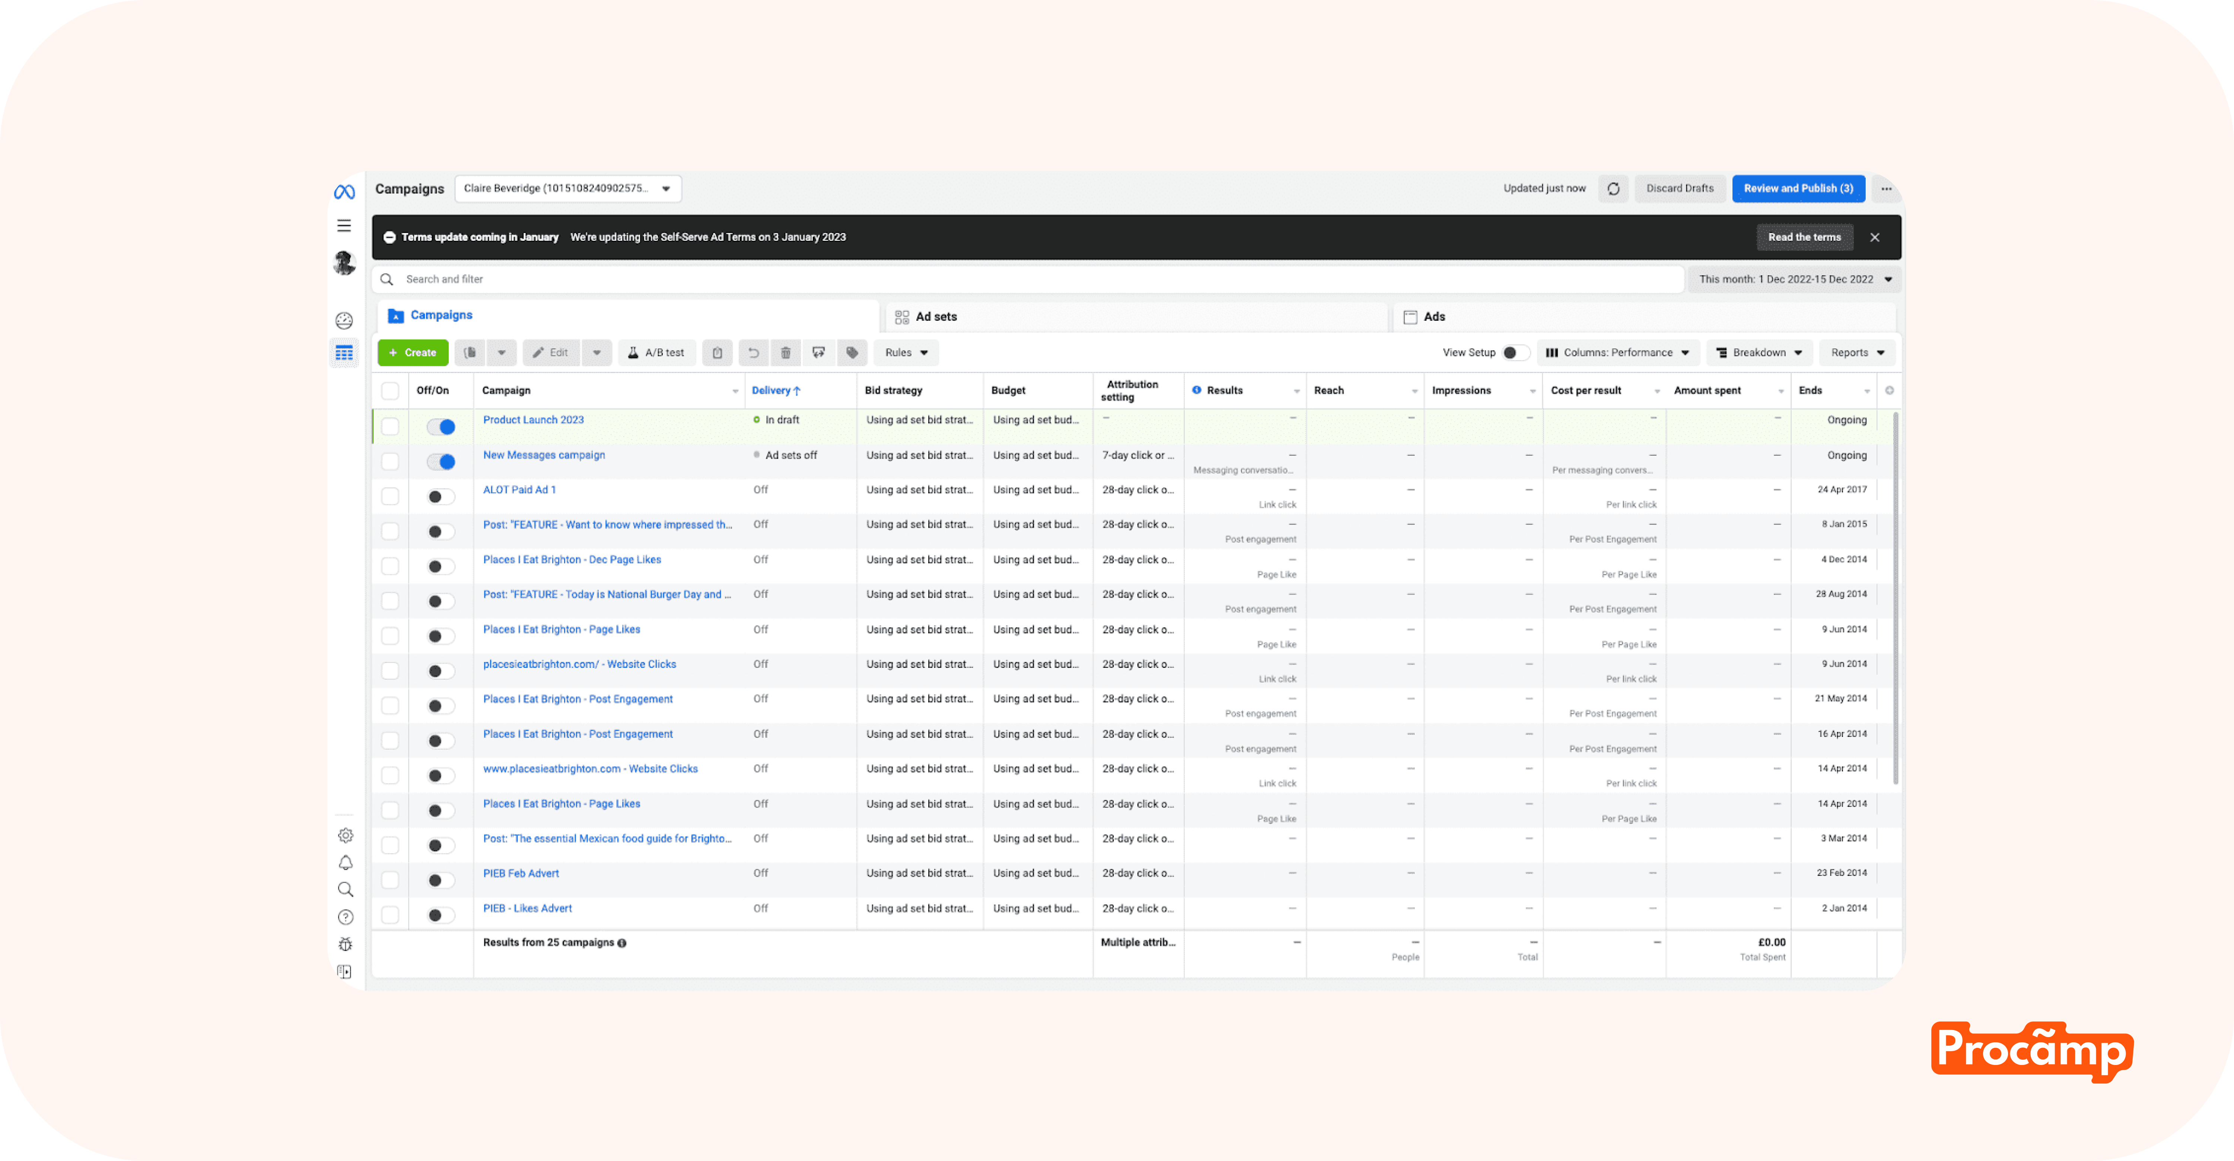Image resolution: width=2234 pixels, height=1161 pixels.
Task: Check the Product Launch 2023 row checkbox
Action: pyautogui.click(x=390, y=426)
